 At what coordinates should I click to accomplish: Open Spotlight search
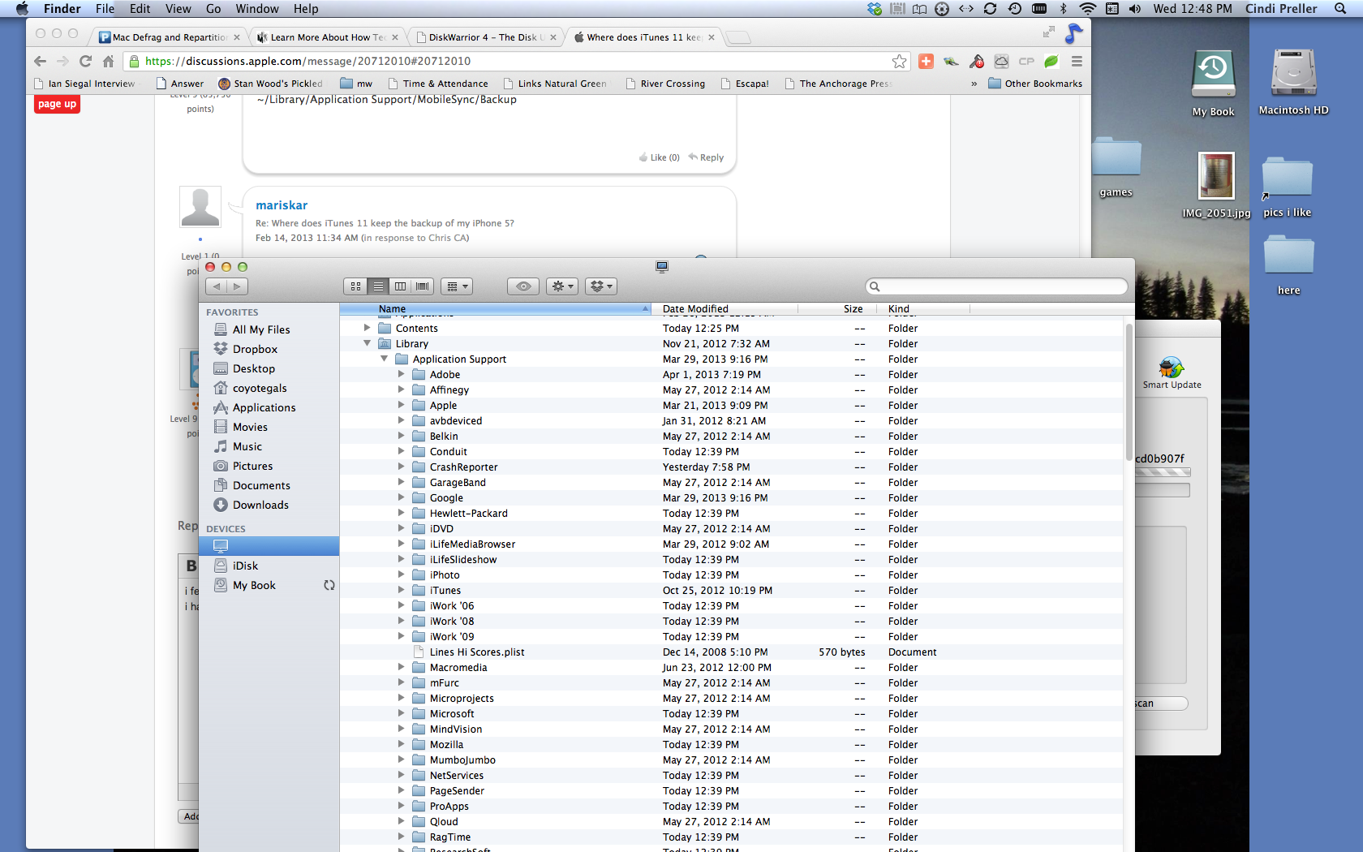(x=1340, y=9)
